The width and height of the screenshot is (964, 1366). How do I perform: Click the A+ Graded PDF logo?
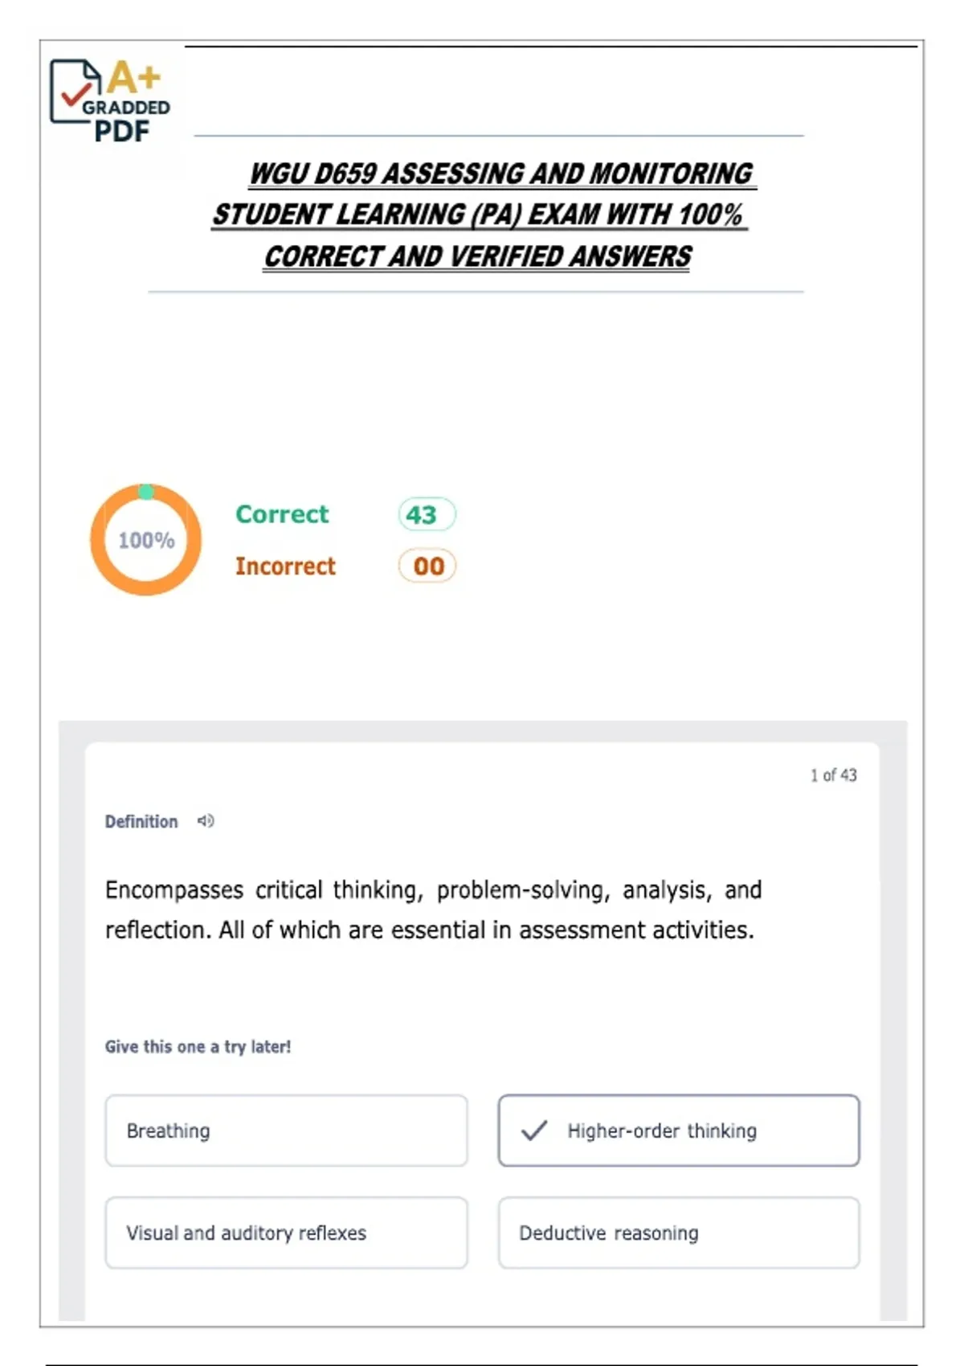pos(110,100)
